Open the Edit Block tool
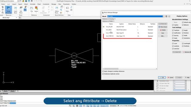This screenshot has width=191, height=107. click(21, 10)
